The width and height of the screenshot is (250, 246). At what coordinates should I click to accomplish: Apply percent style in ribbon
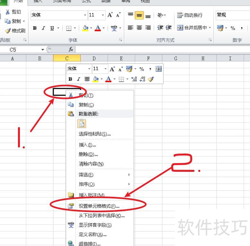click(x=233, y=28)
